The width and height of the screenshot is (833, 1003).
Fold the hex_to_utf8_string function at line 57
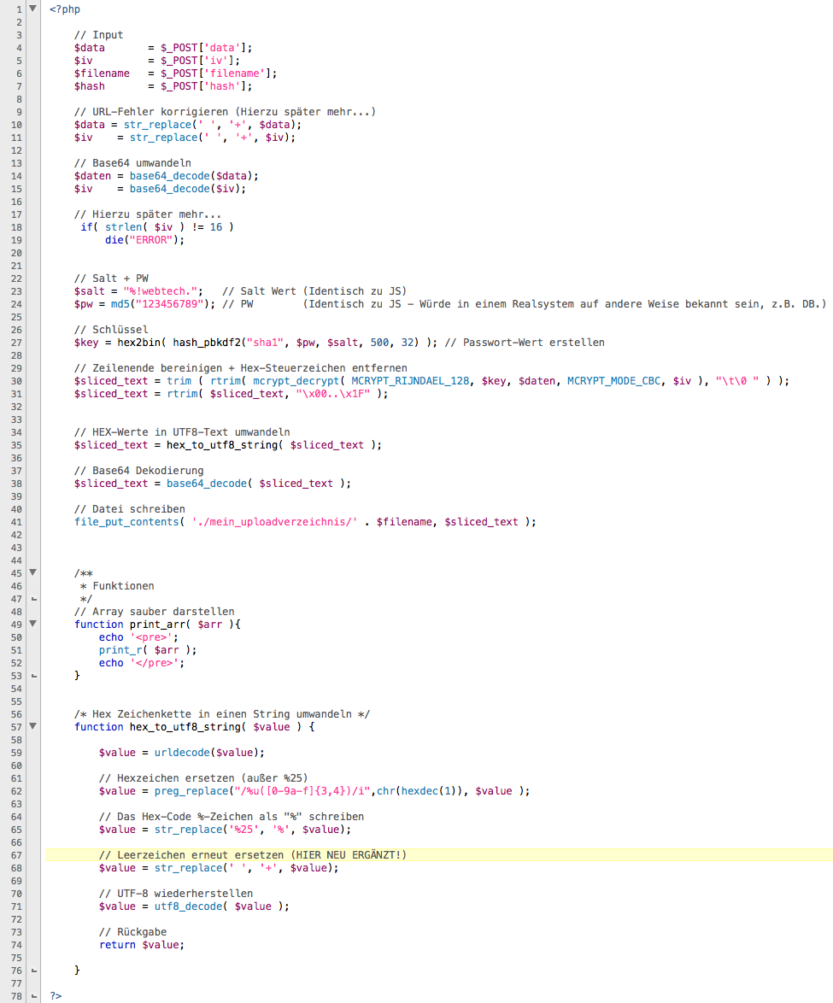pyautogui.click(x=32, y=726)
